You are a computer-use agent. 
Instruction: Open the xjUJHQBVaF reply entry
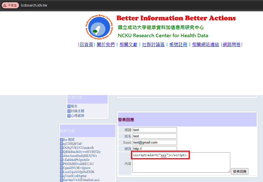pos(72,144)
